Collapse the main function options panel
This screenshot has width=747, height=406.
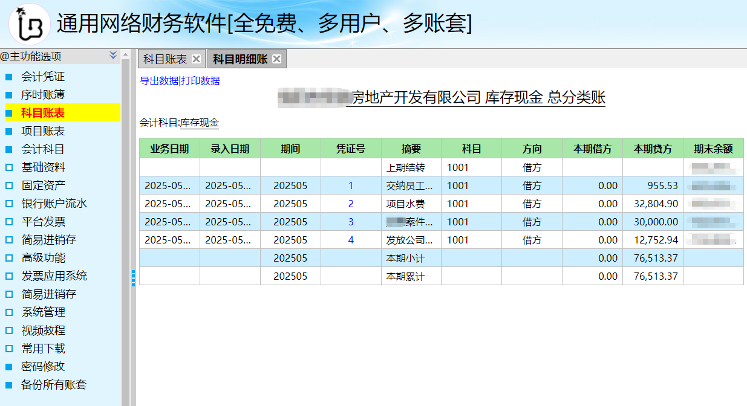point(113,56)
